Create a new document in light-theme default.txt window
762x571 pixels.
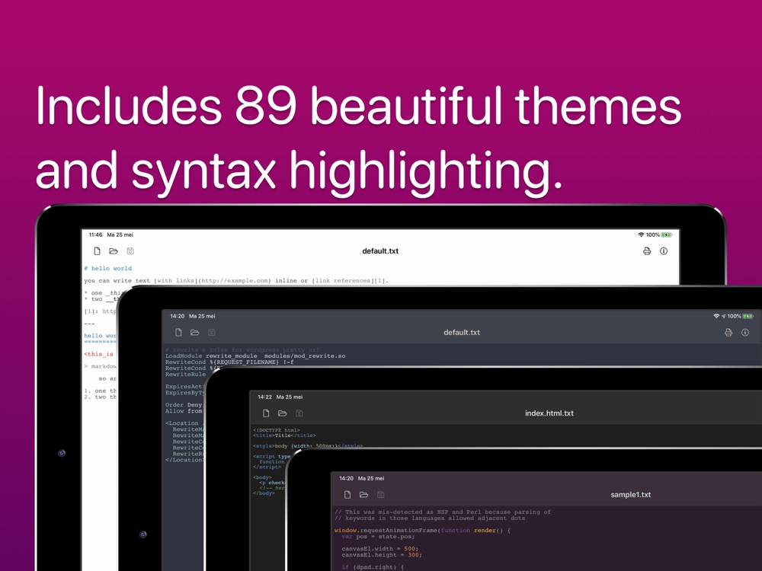click(98, 251)
